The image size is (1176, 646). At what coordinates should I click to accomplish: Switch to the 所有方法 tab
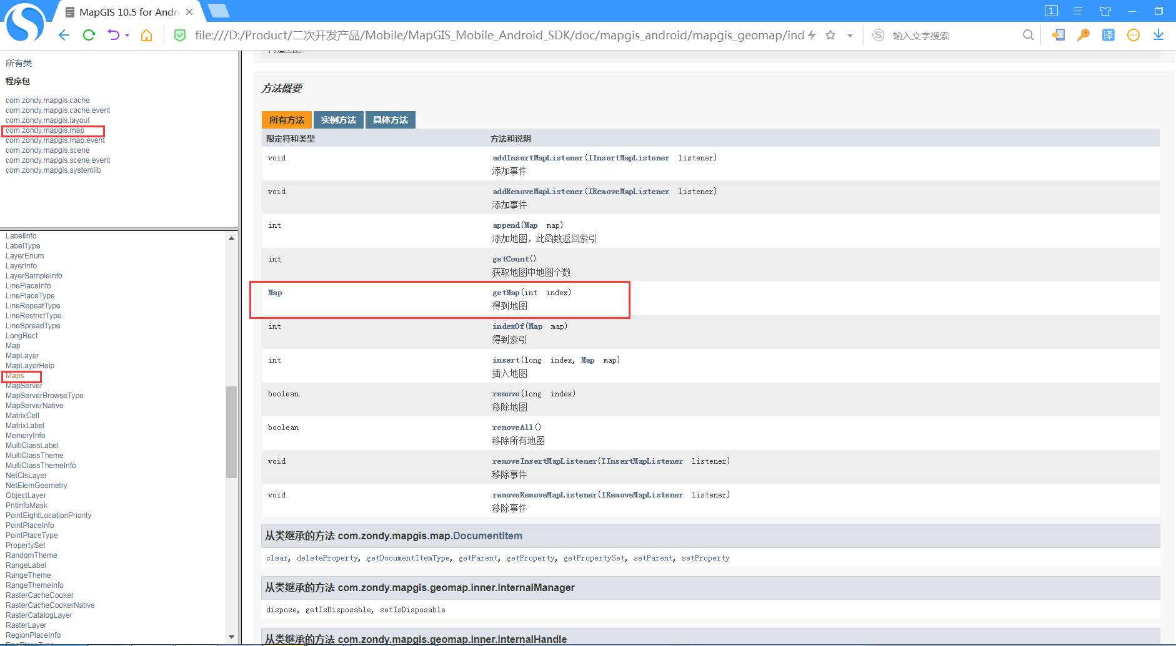[x=287, y=120]
